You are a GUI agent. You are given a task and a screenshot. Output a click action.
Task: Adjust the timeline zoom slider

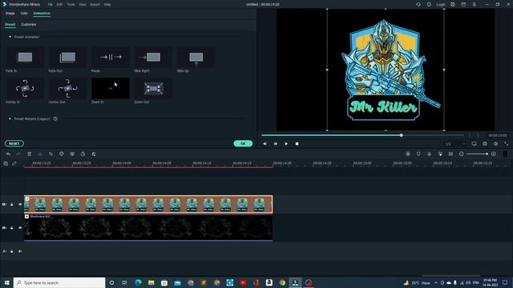tap(478, 154)
